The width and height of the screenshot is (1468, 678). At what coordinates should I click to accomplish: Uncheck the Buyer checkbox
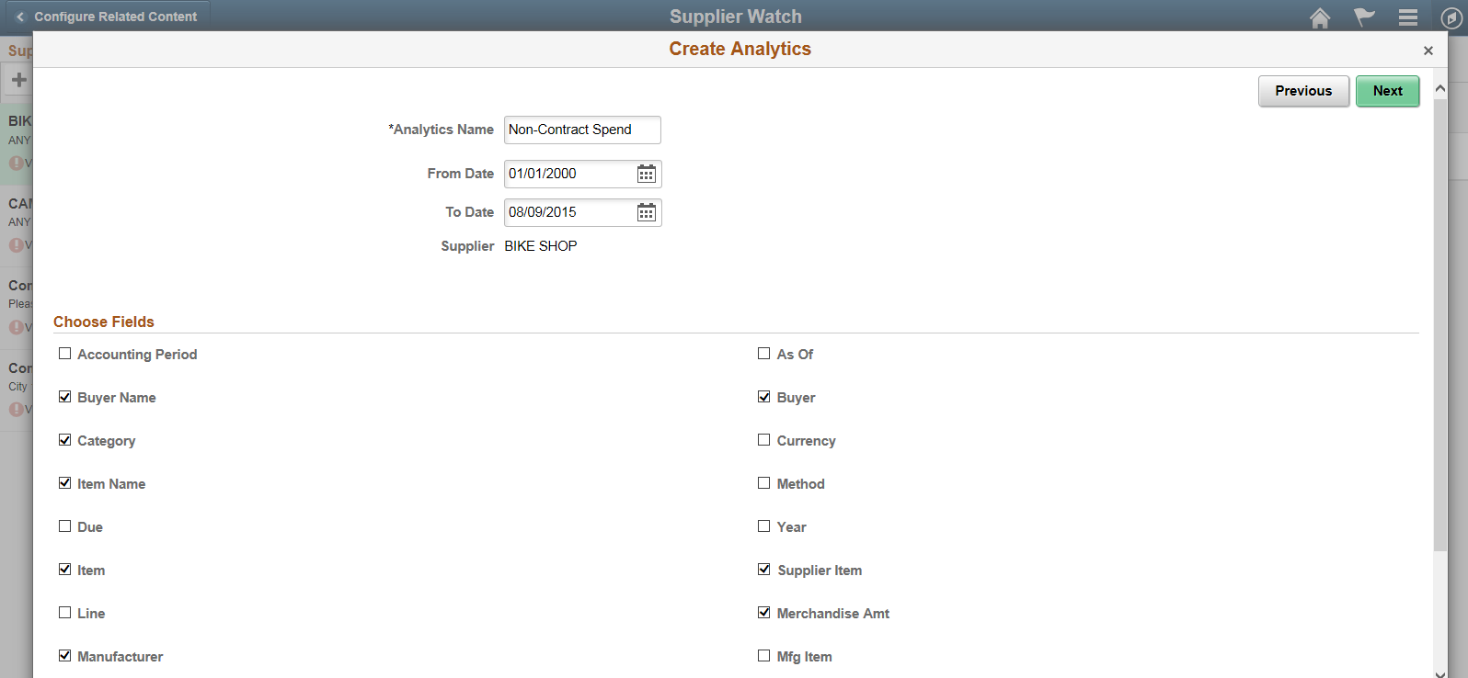[763, 397]
